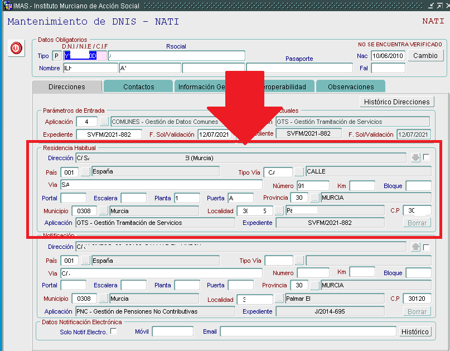The image size is (450, 351).
Task: Click the IMAS window title bar icon
Action: (6, 6)
